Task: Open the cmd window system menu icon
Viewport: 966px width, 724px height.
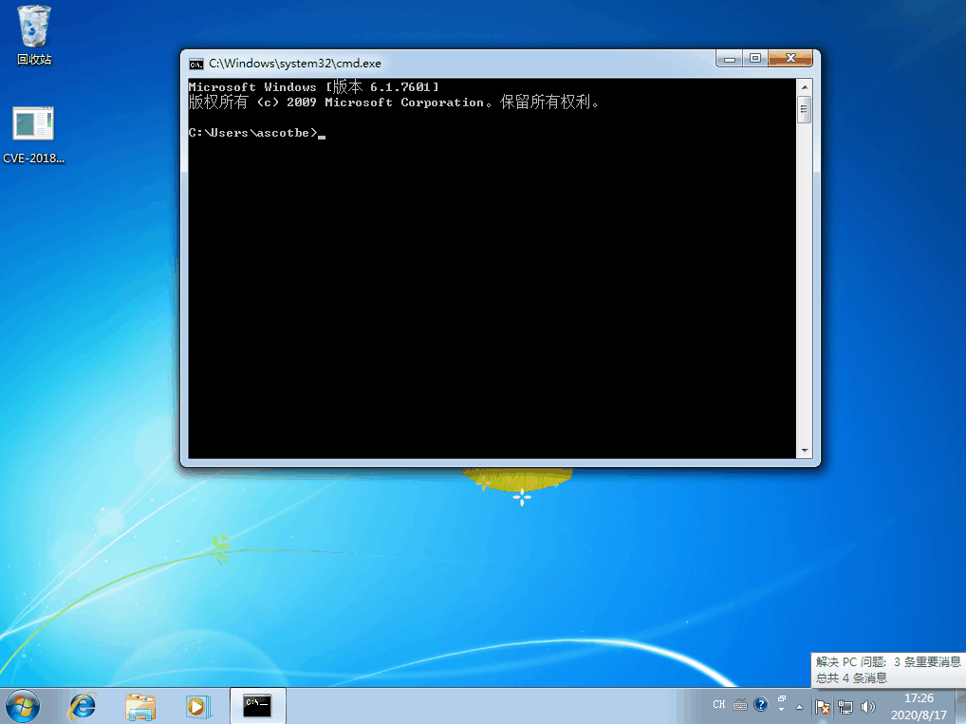Action: click(x=195, y=64)
